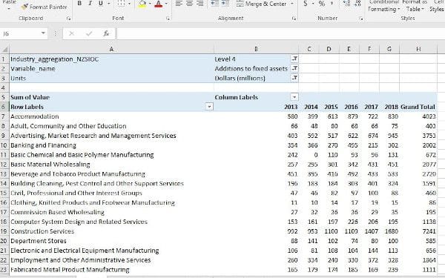The image size is (445, 278).
Task: Open Paste dropdown arrow
Action: coord(9,8)
